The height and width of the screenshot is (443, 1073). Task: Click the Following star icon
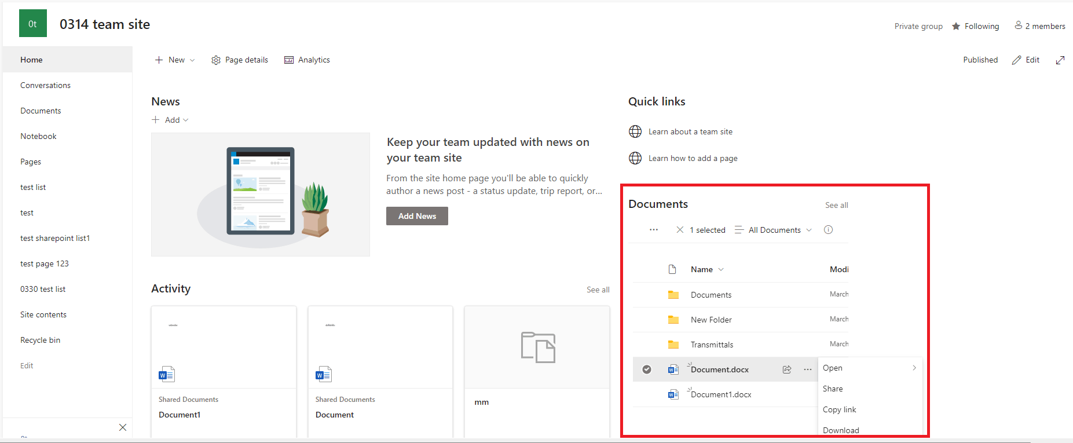tap(956, 26)
